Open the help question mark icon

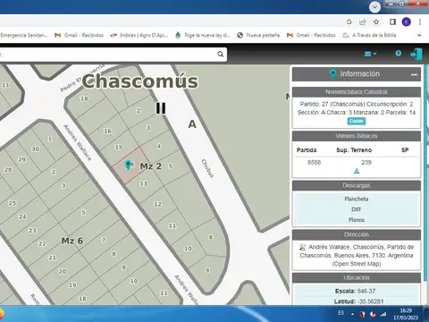[399, 54]
